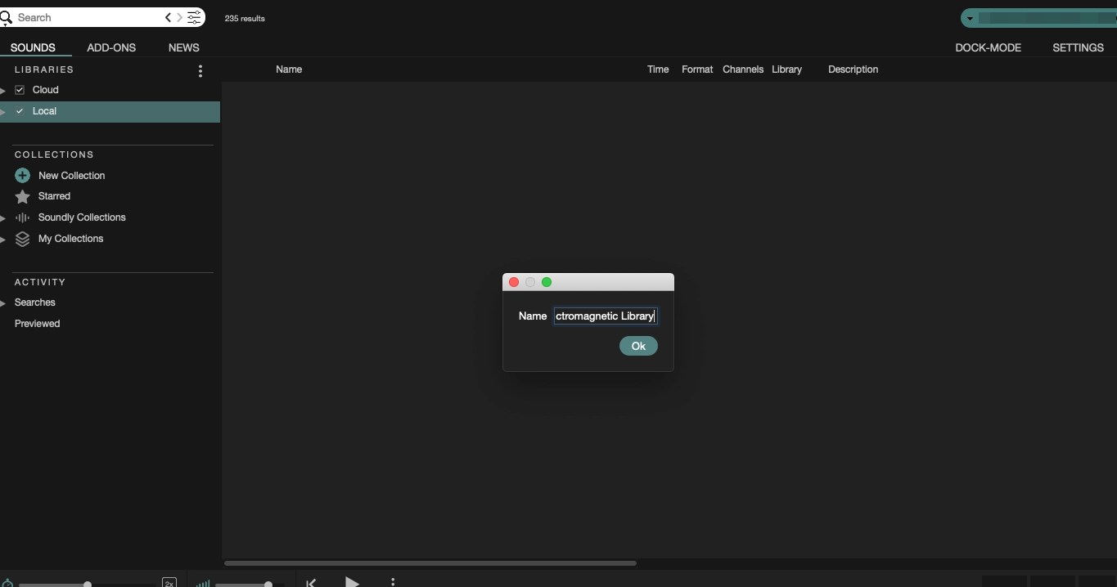Expand the Searches activity section

pos(3,302)
